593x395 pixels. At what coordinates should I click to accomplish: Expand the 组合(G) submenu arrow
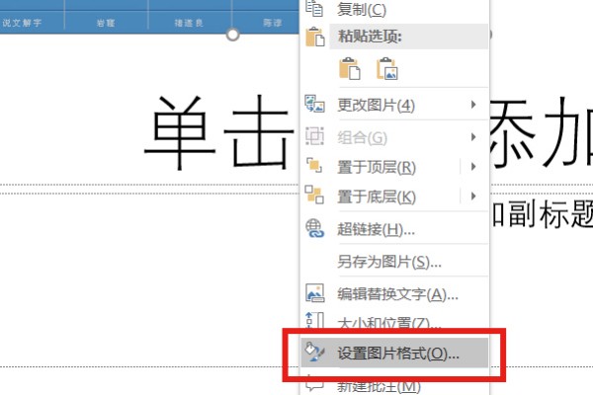(x=473, y=137)
